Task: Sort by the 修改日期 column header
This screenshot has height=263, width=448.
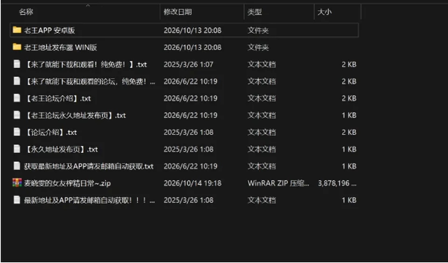Action: pyautogui.click(x=177, y=12)
